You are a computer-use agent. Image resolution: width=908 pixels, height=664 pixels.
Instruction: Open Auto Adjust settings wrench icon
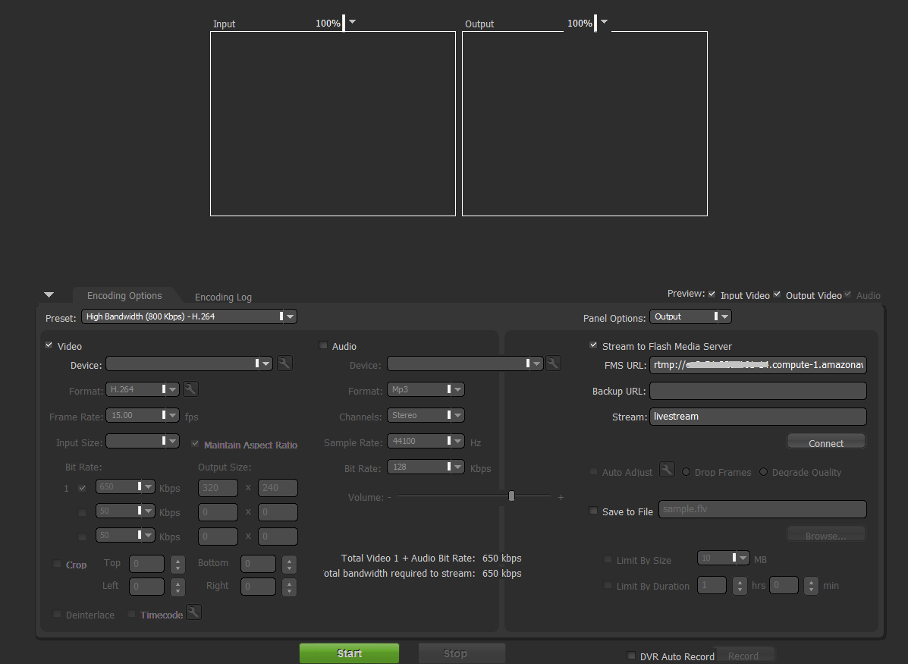click(667, 469)
